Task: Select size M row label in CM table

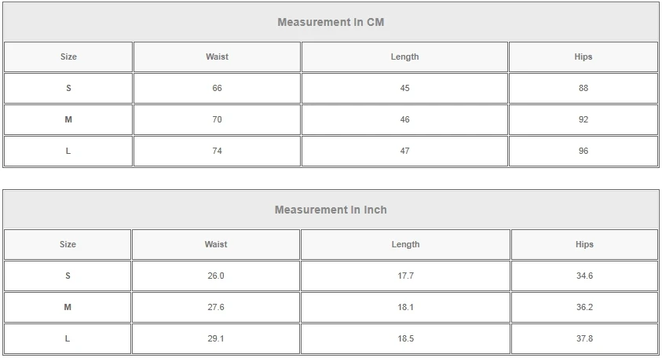Action: pos(68,119)
